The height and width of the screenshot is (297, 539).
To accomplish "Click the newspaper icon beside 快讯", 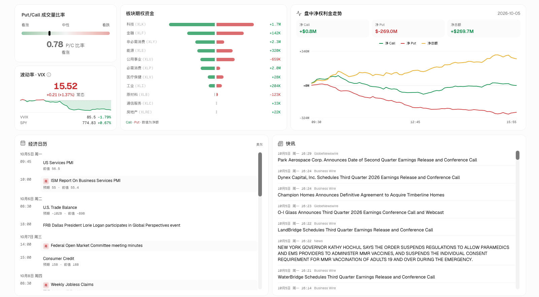I will [x=280, y=144].
